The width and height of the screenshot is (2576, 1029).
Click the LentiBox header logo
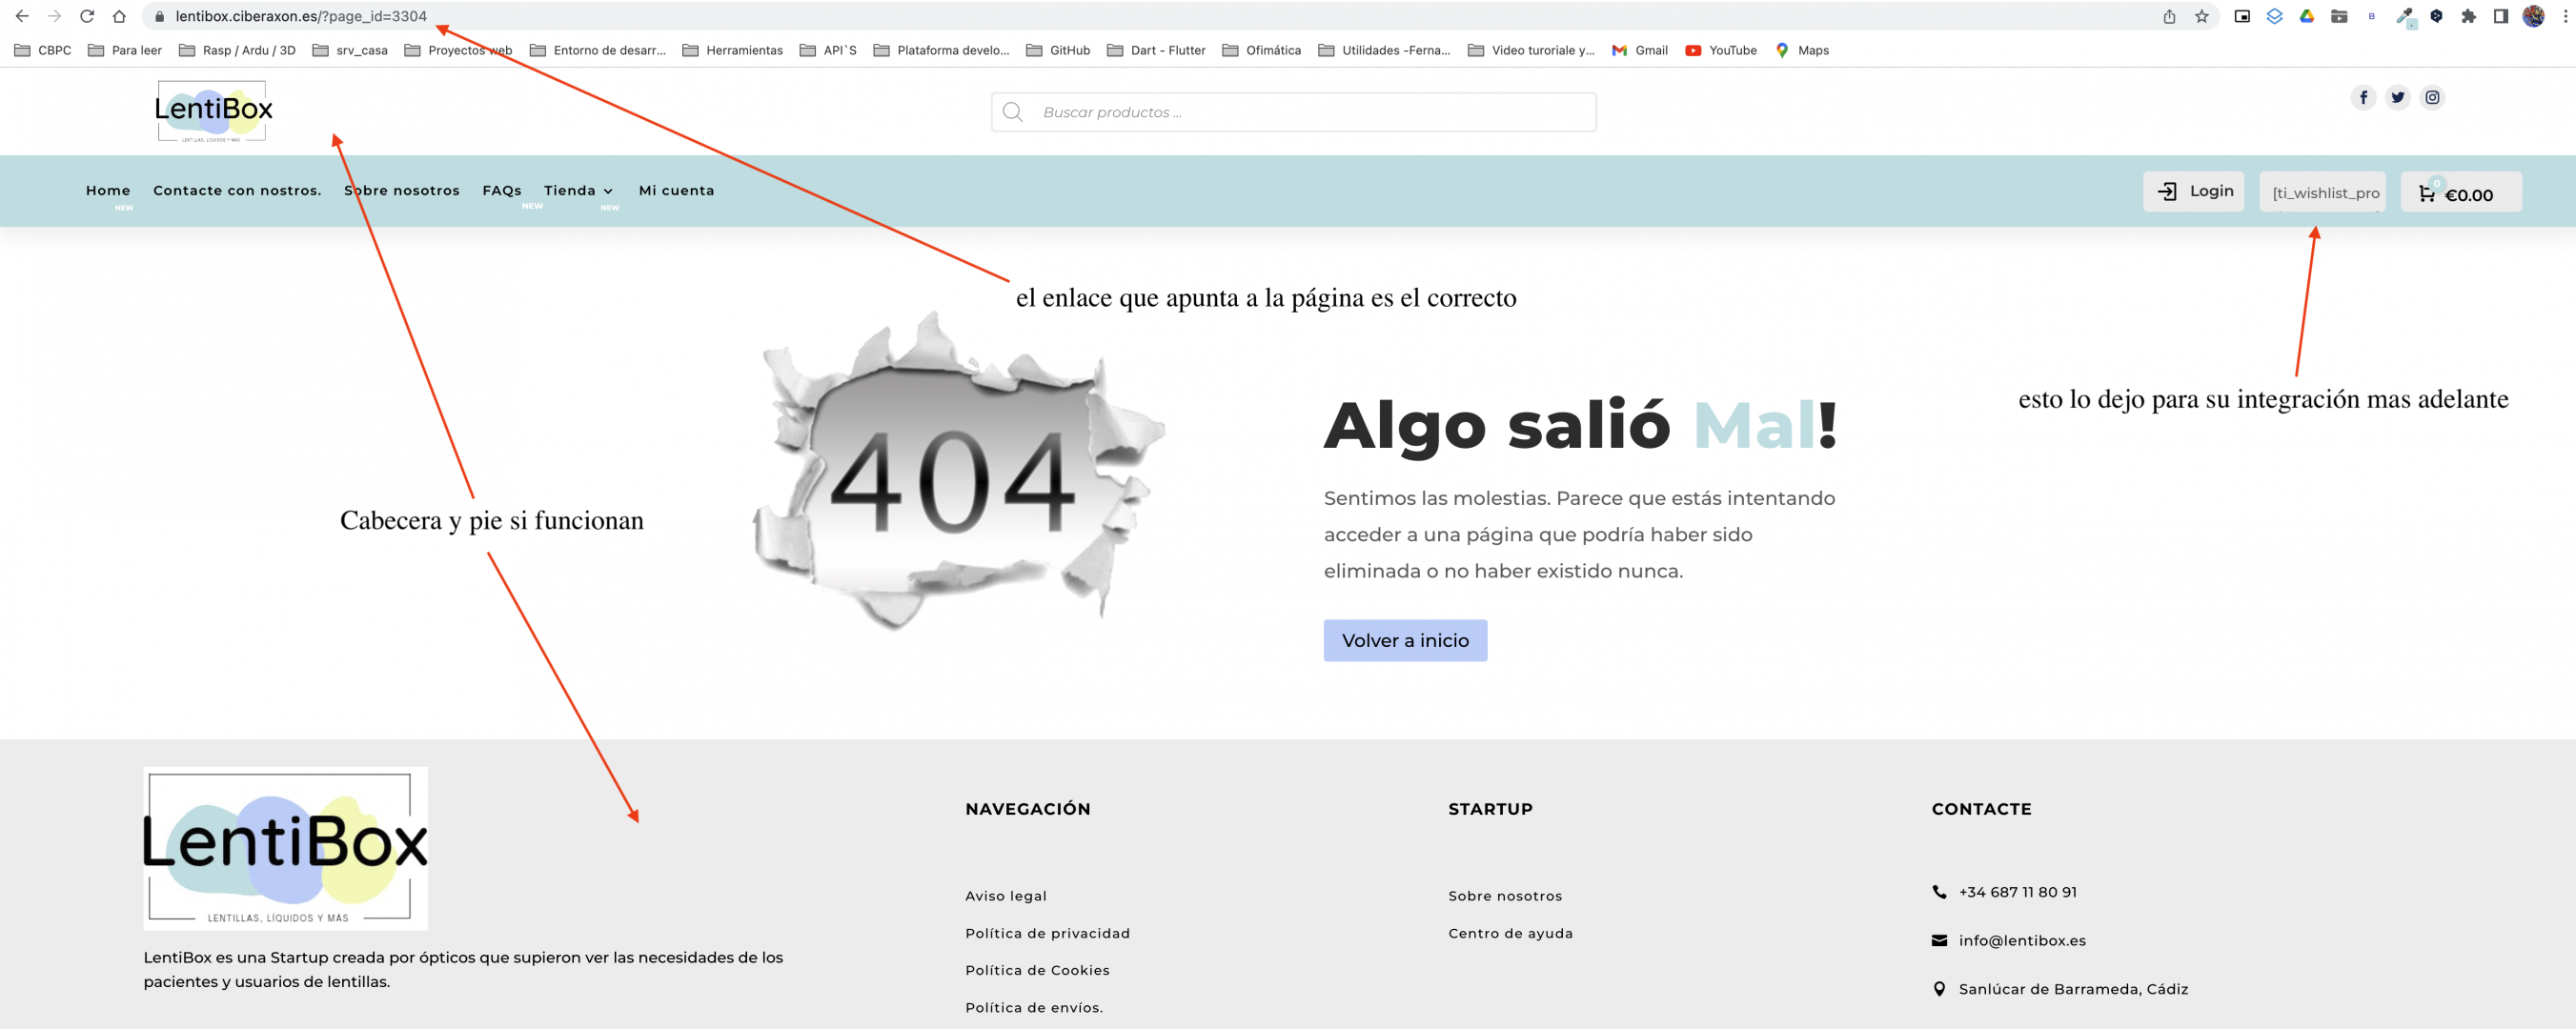(x=213, y=111)
